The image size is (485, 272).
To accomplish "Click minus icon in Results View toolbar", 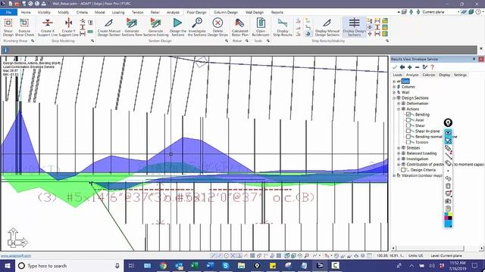I will pyautogui.click(x=417, y=67).
